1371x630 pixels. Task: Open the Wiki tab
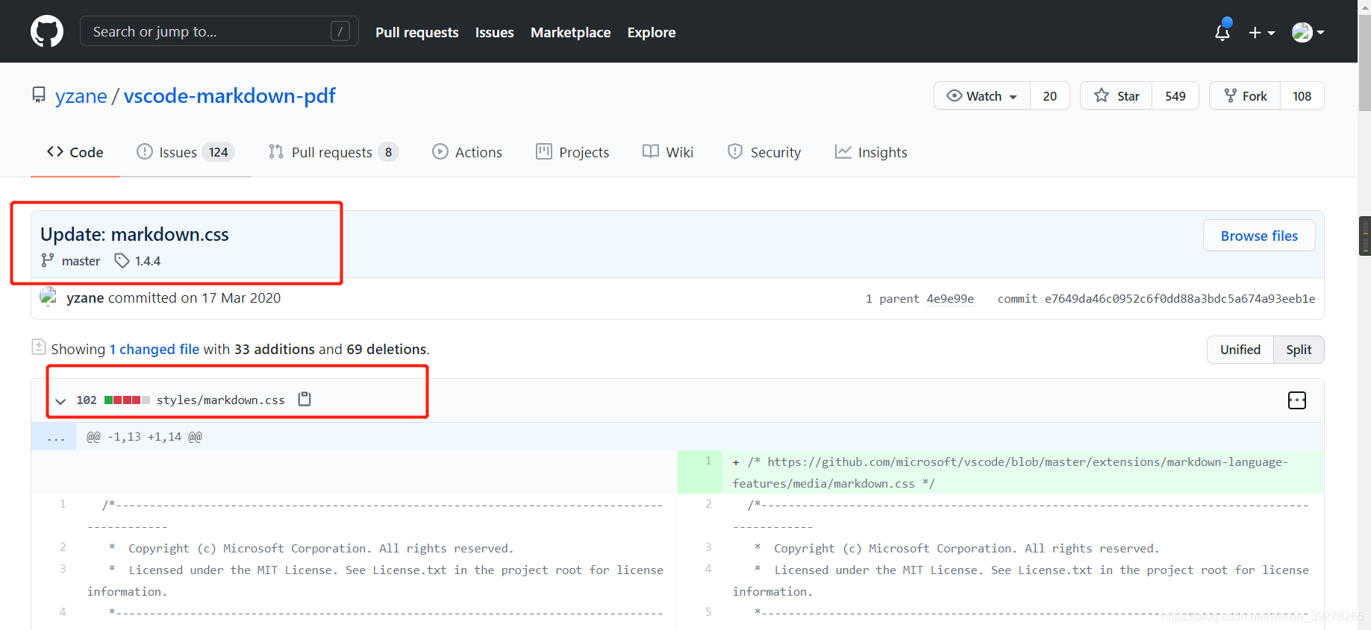pos(668,152)
